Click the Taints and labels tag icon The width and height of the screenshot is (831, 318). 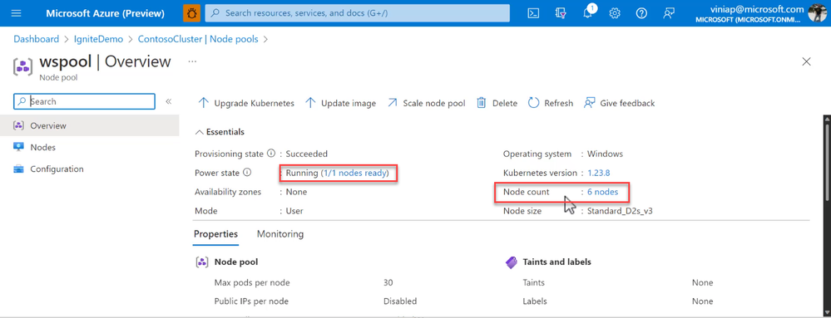click(511, 262)
